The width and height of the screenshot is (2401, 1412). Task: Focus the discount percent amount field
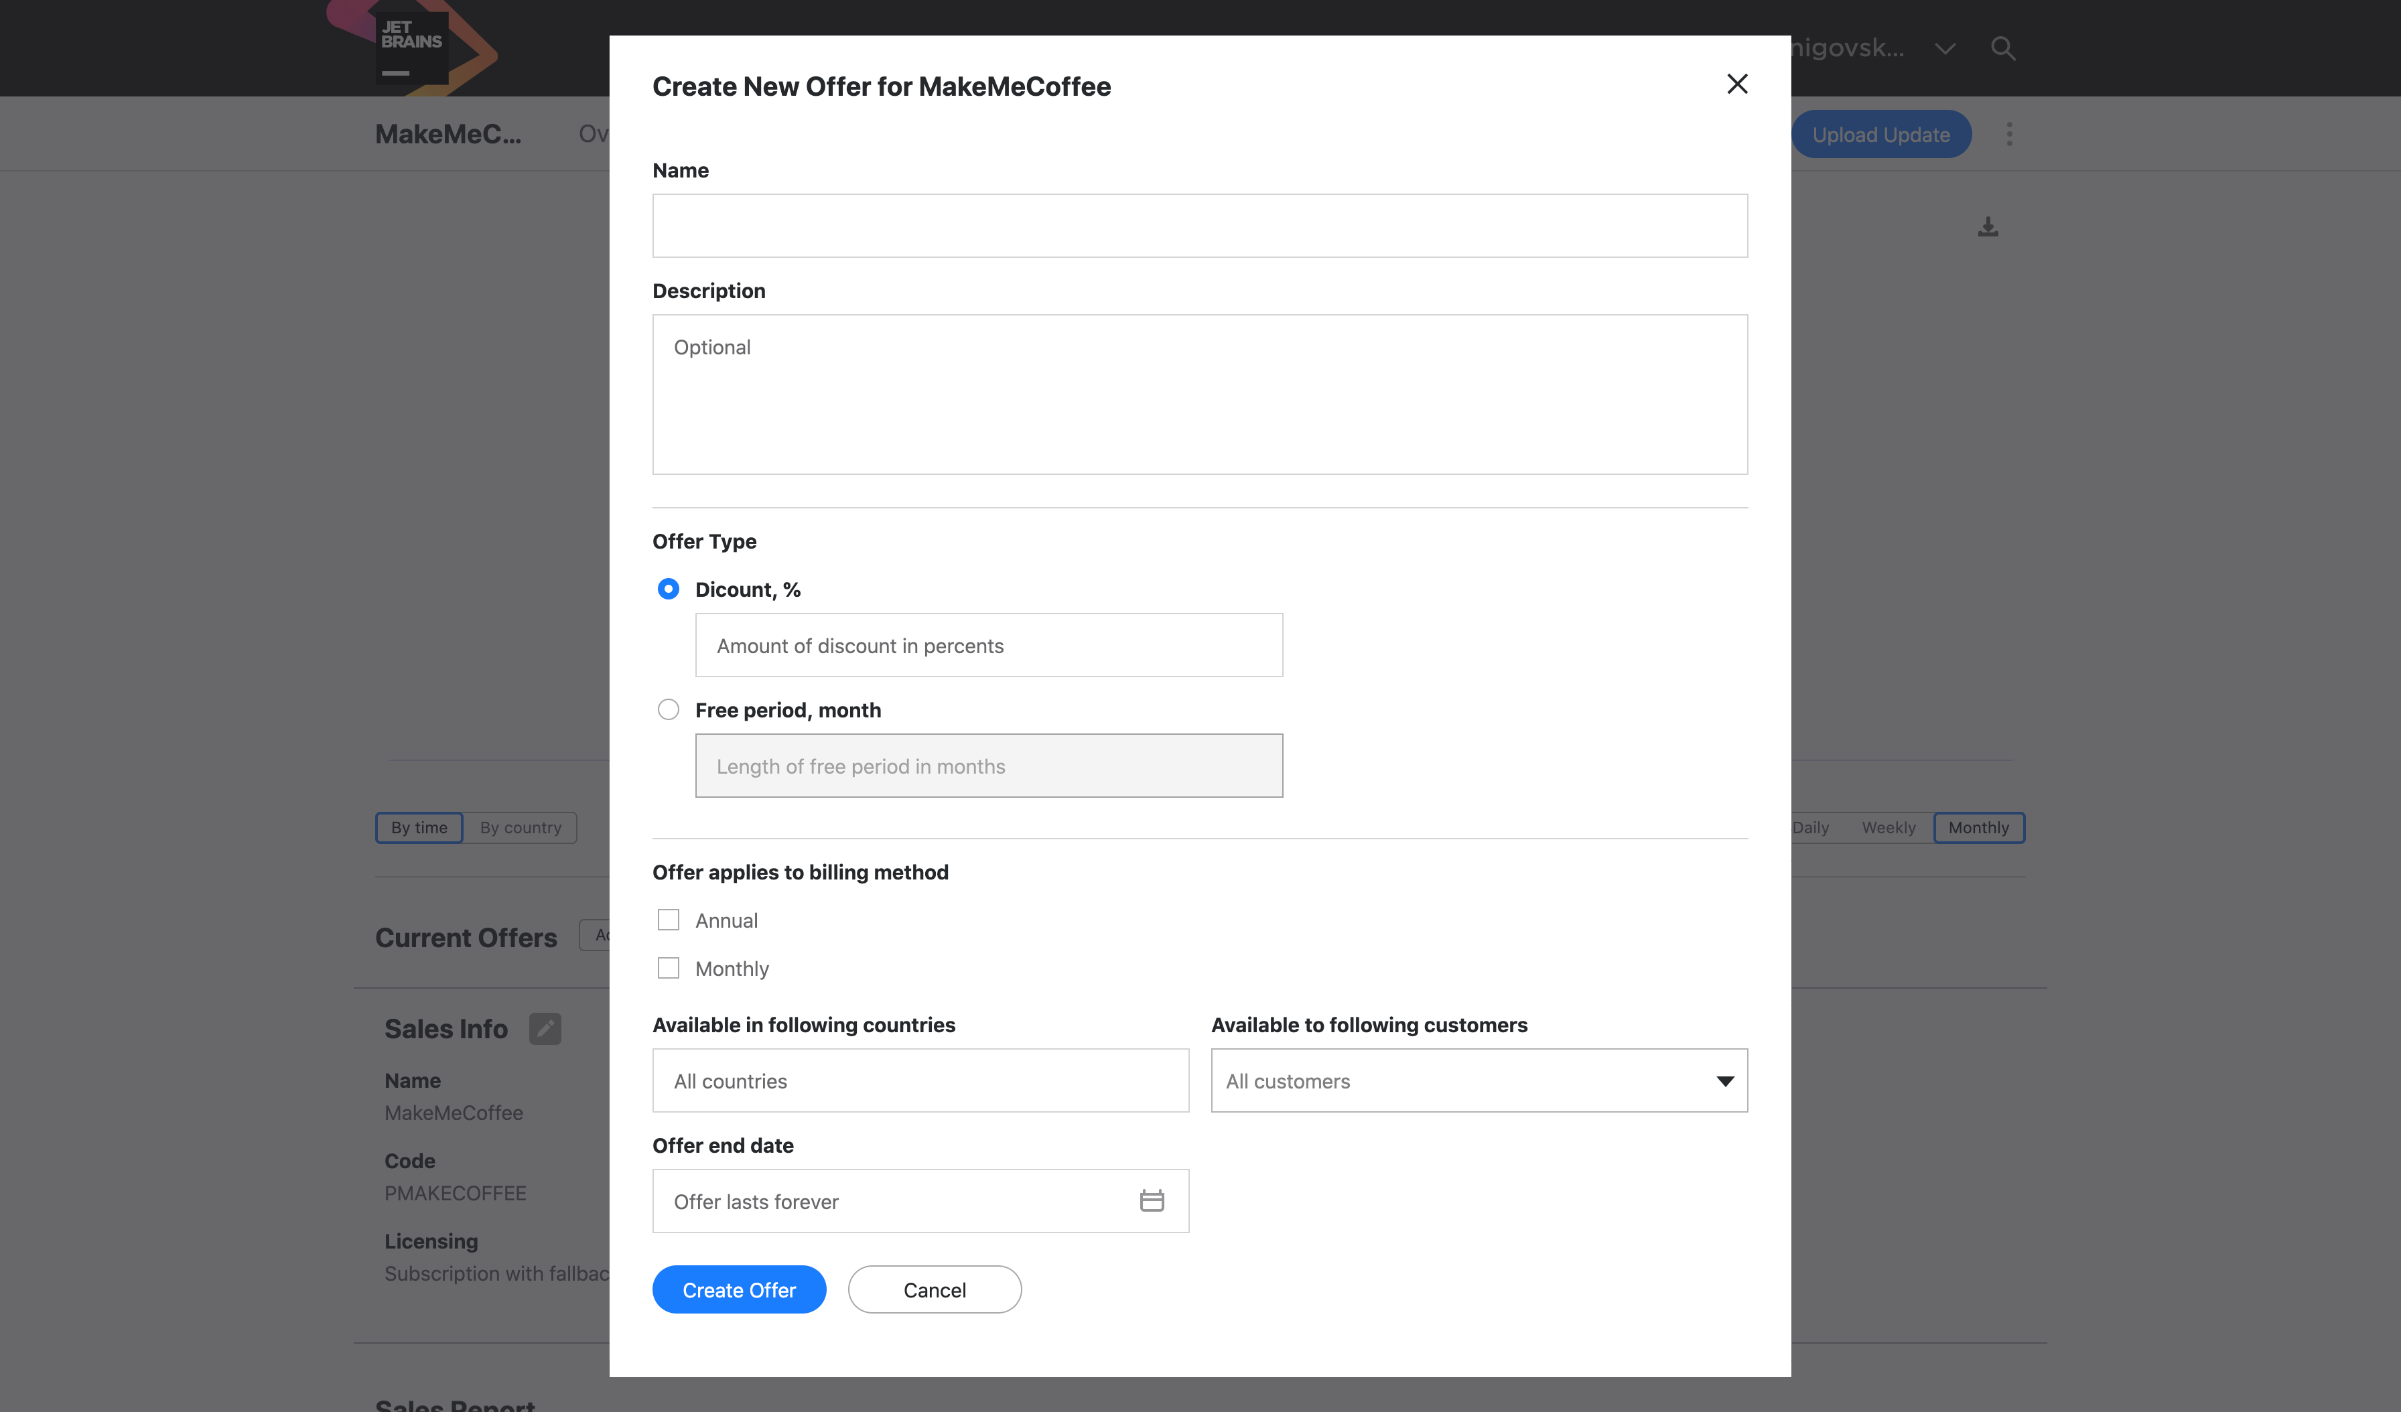point(989,645)
